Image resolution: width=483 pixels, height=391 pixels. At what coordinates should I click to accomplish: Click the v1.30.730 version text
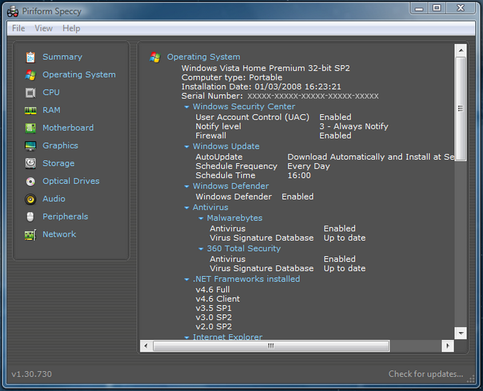[32, 374]
